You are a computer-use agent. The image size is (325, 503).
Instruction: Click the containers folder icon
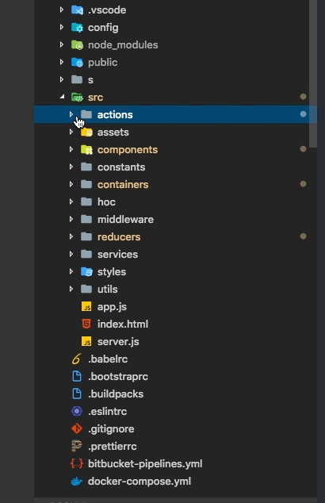coord(86,184)
